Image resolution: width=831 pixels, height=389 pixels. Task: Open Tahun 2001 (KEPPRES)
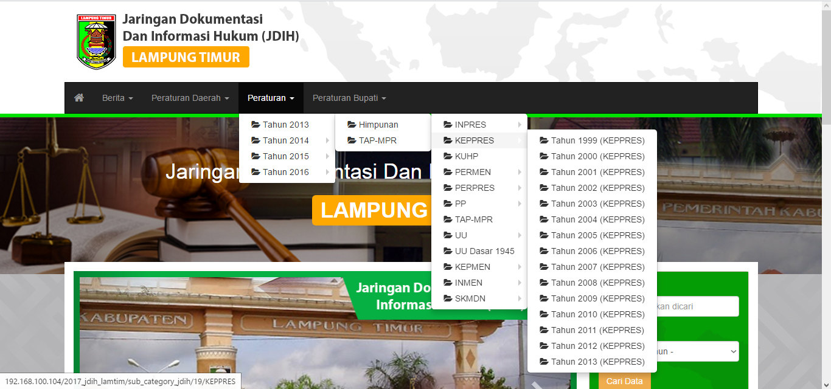[592, 172]
